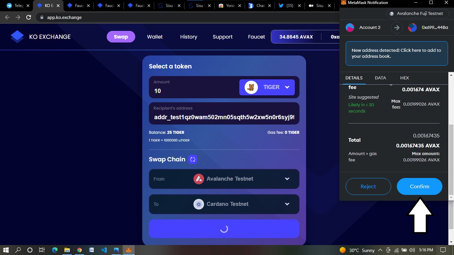
Task: Open File Explorer from the taskbar
Action: point(67,250)
